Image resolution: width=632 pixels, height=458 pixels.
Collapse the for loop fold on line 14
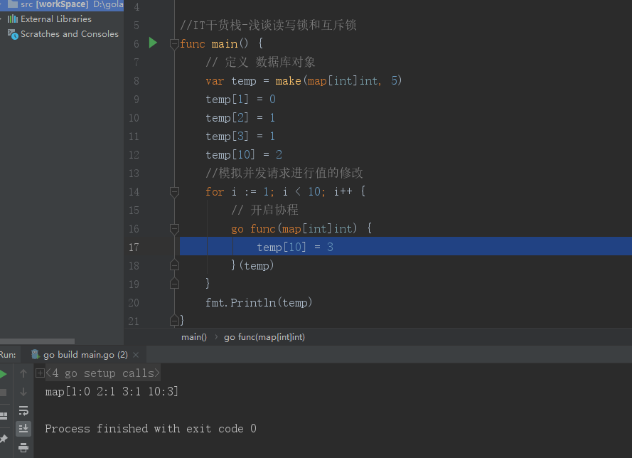(174, 192)
